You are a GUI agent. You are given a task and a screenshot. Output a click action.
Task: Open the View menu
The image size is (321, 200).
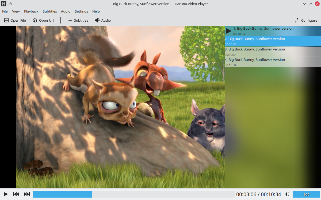pos(16,11)
